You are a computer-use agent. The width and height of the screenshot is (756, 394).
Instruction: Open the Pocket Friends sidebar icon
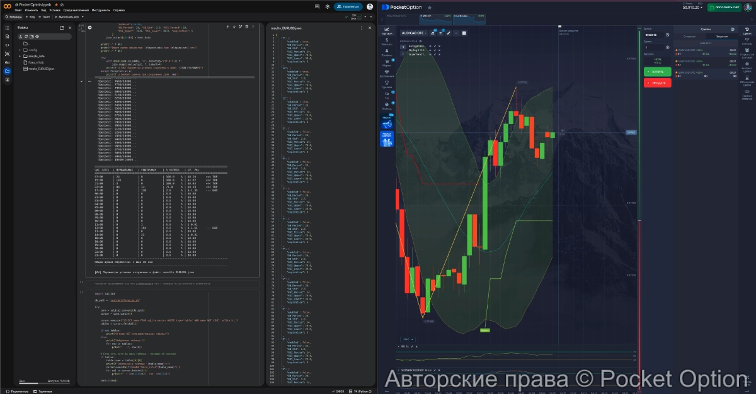tap(387, 139)
